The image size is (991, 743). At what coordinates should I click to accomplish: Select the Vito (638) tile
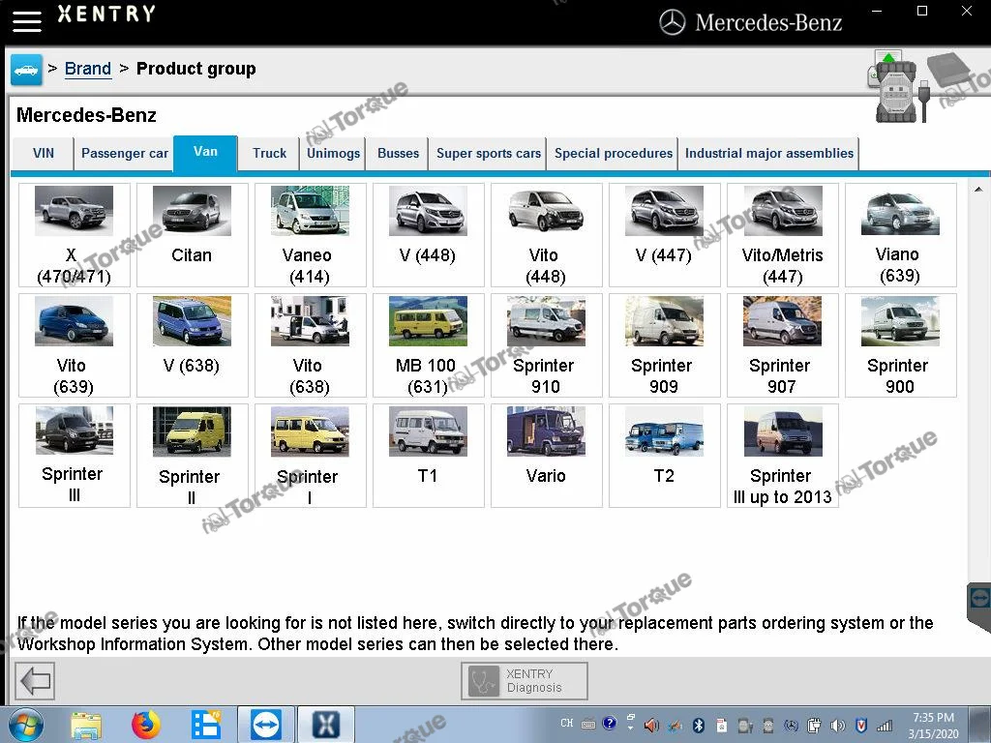pyautogui.click(x=310, y=345)
